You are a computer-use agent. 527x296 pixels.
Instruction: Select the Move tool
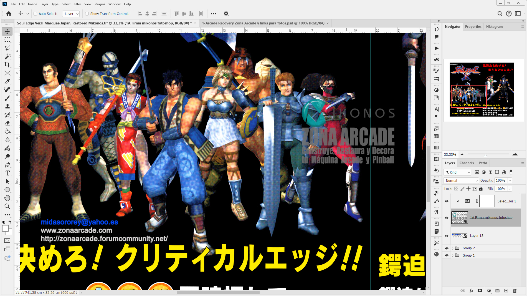pyautogui.click(x=7, y=31)
